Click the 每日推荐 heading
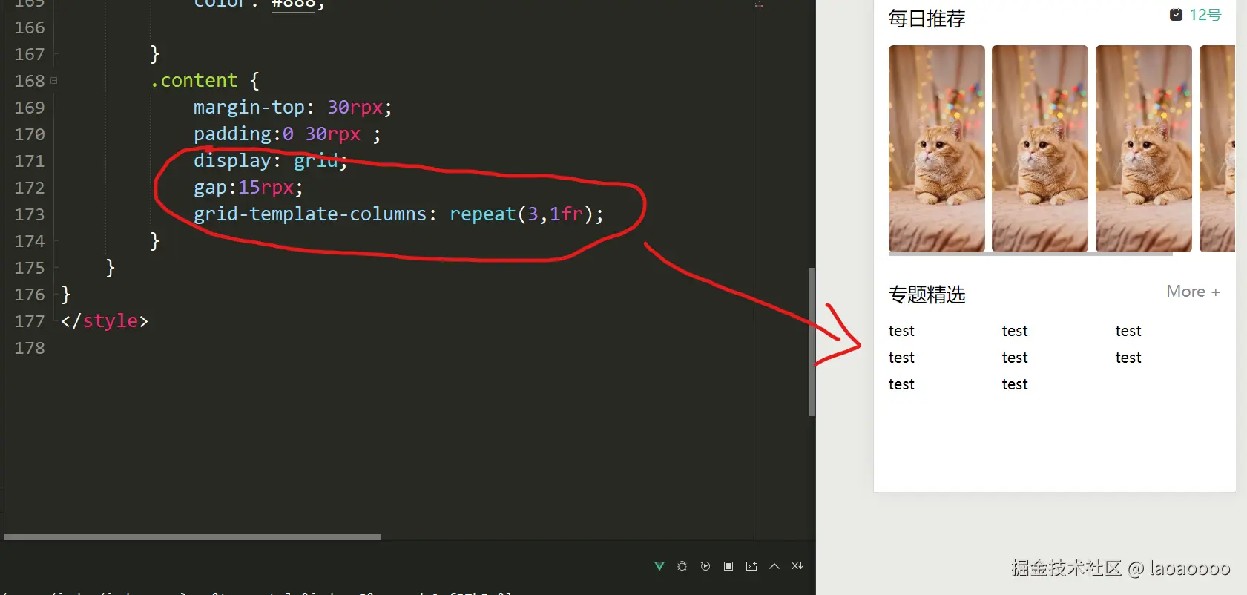Viewport: 1247px width, 595px height. (927, 19)
